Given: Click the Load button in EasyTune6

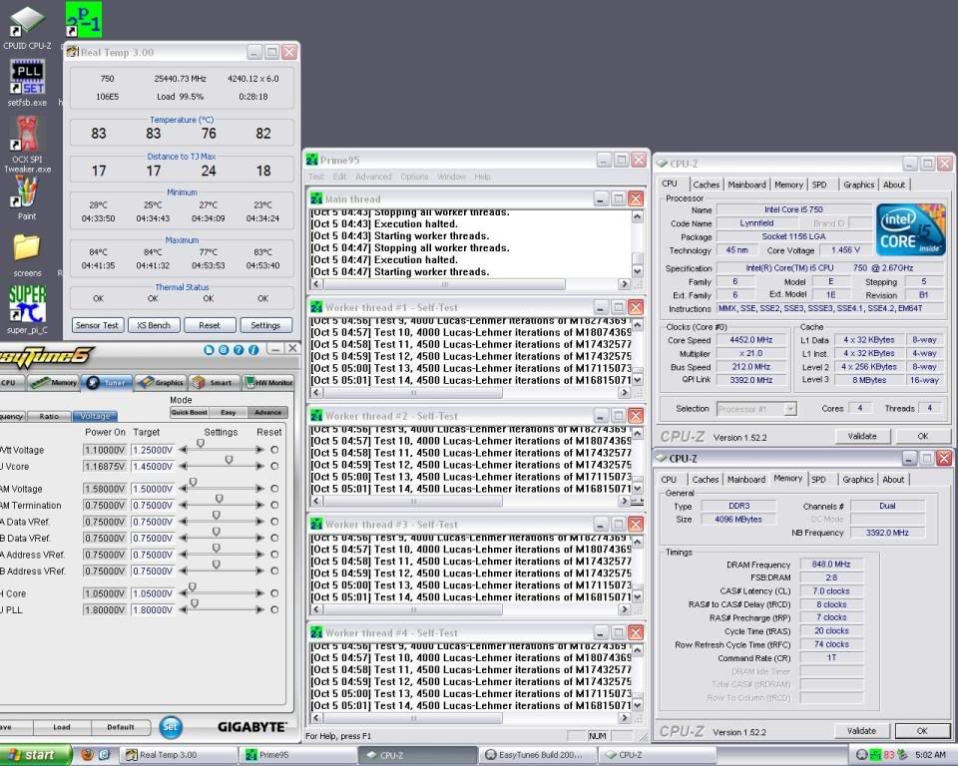Looking at the screenshot, I should (x=62, y=727).
